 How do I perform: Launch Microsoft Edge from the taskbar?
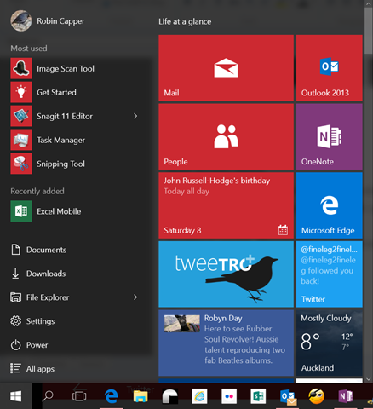point(111,396)
